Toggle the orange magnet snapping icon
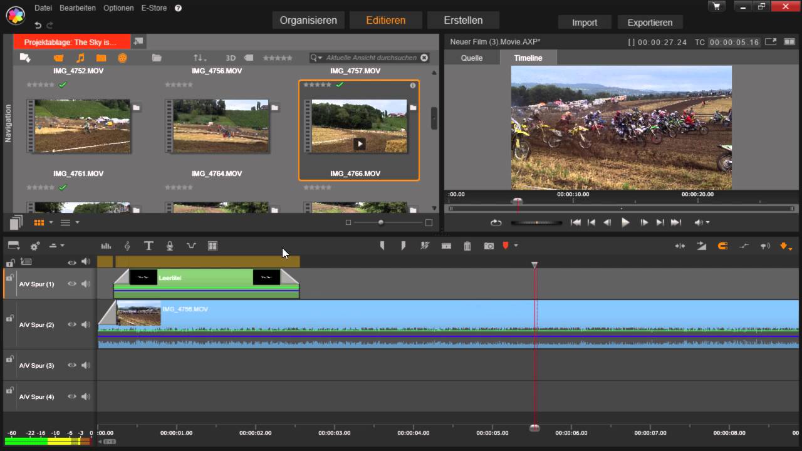The height and width of the screenshot is (451, 802). pyautogui.click(x=722, y=246)
